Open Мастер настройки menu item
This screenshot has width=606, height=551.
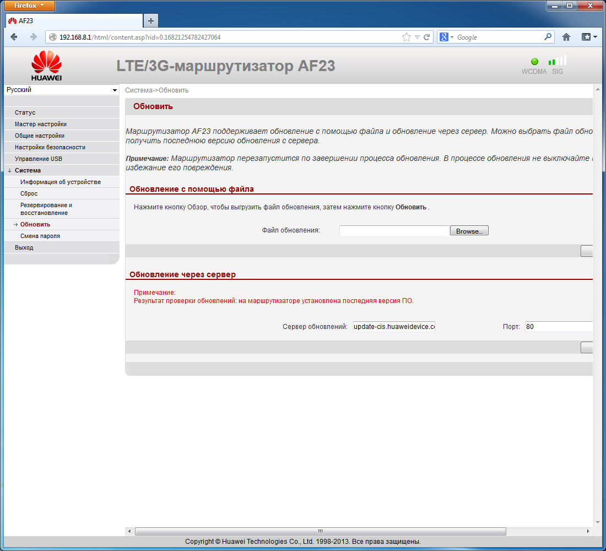[62, 124]
